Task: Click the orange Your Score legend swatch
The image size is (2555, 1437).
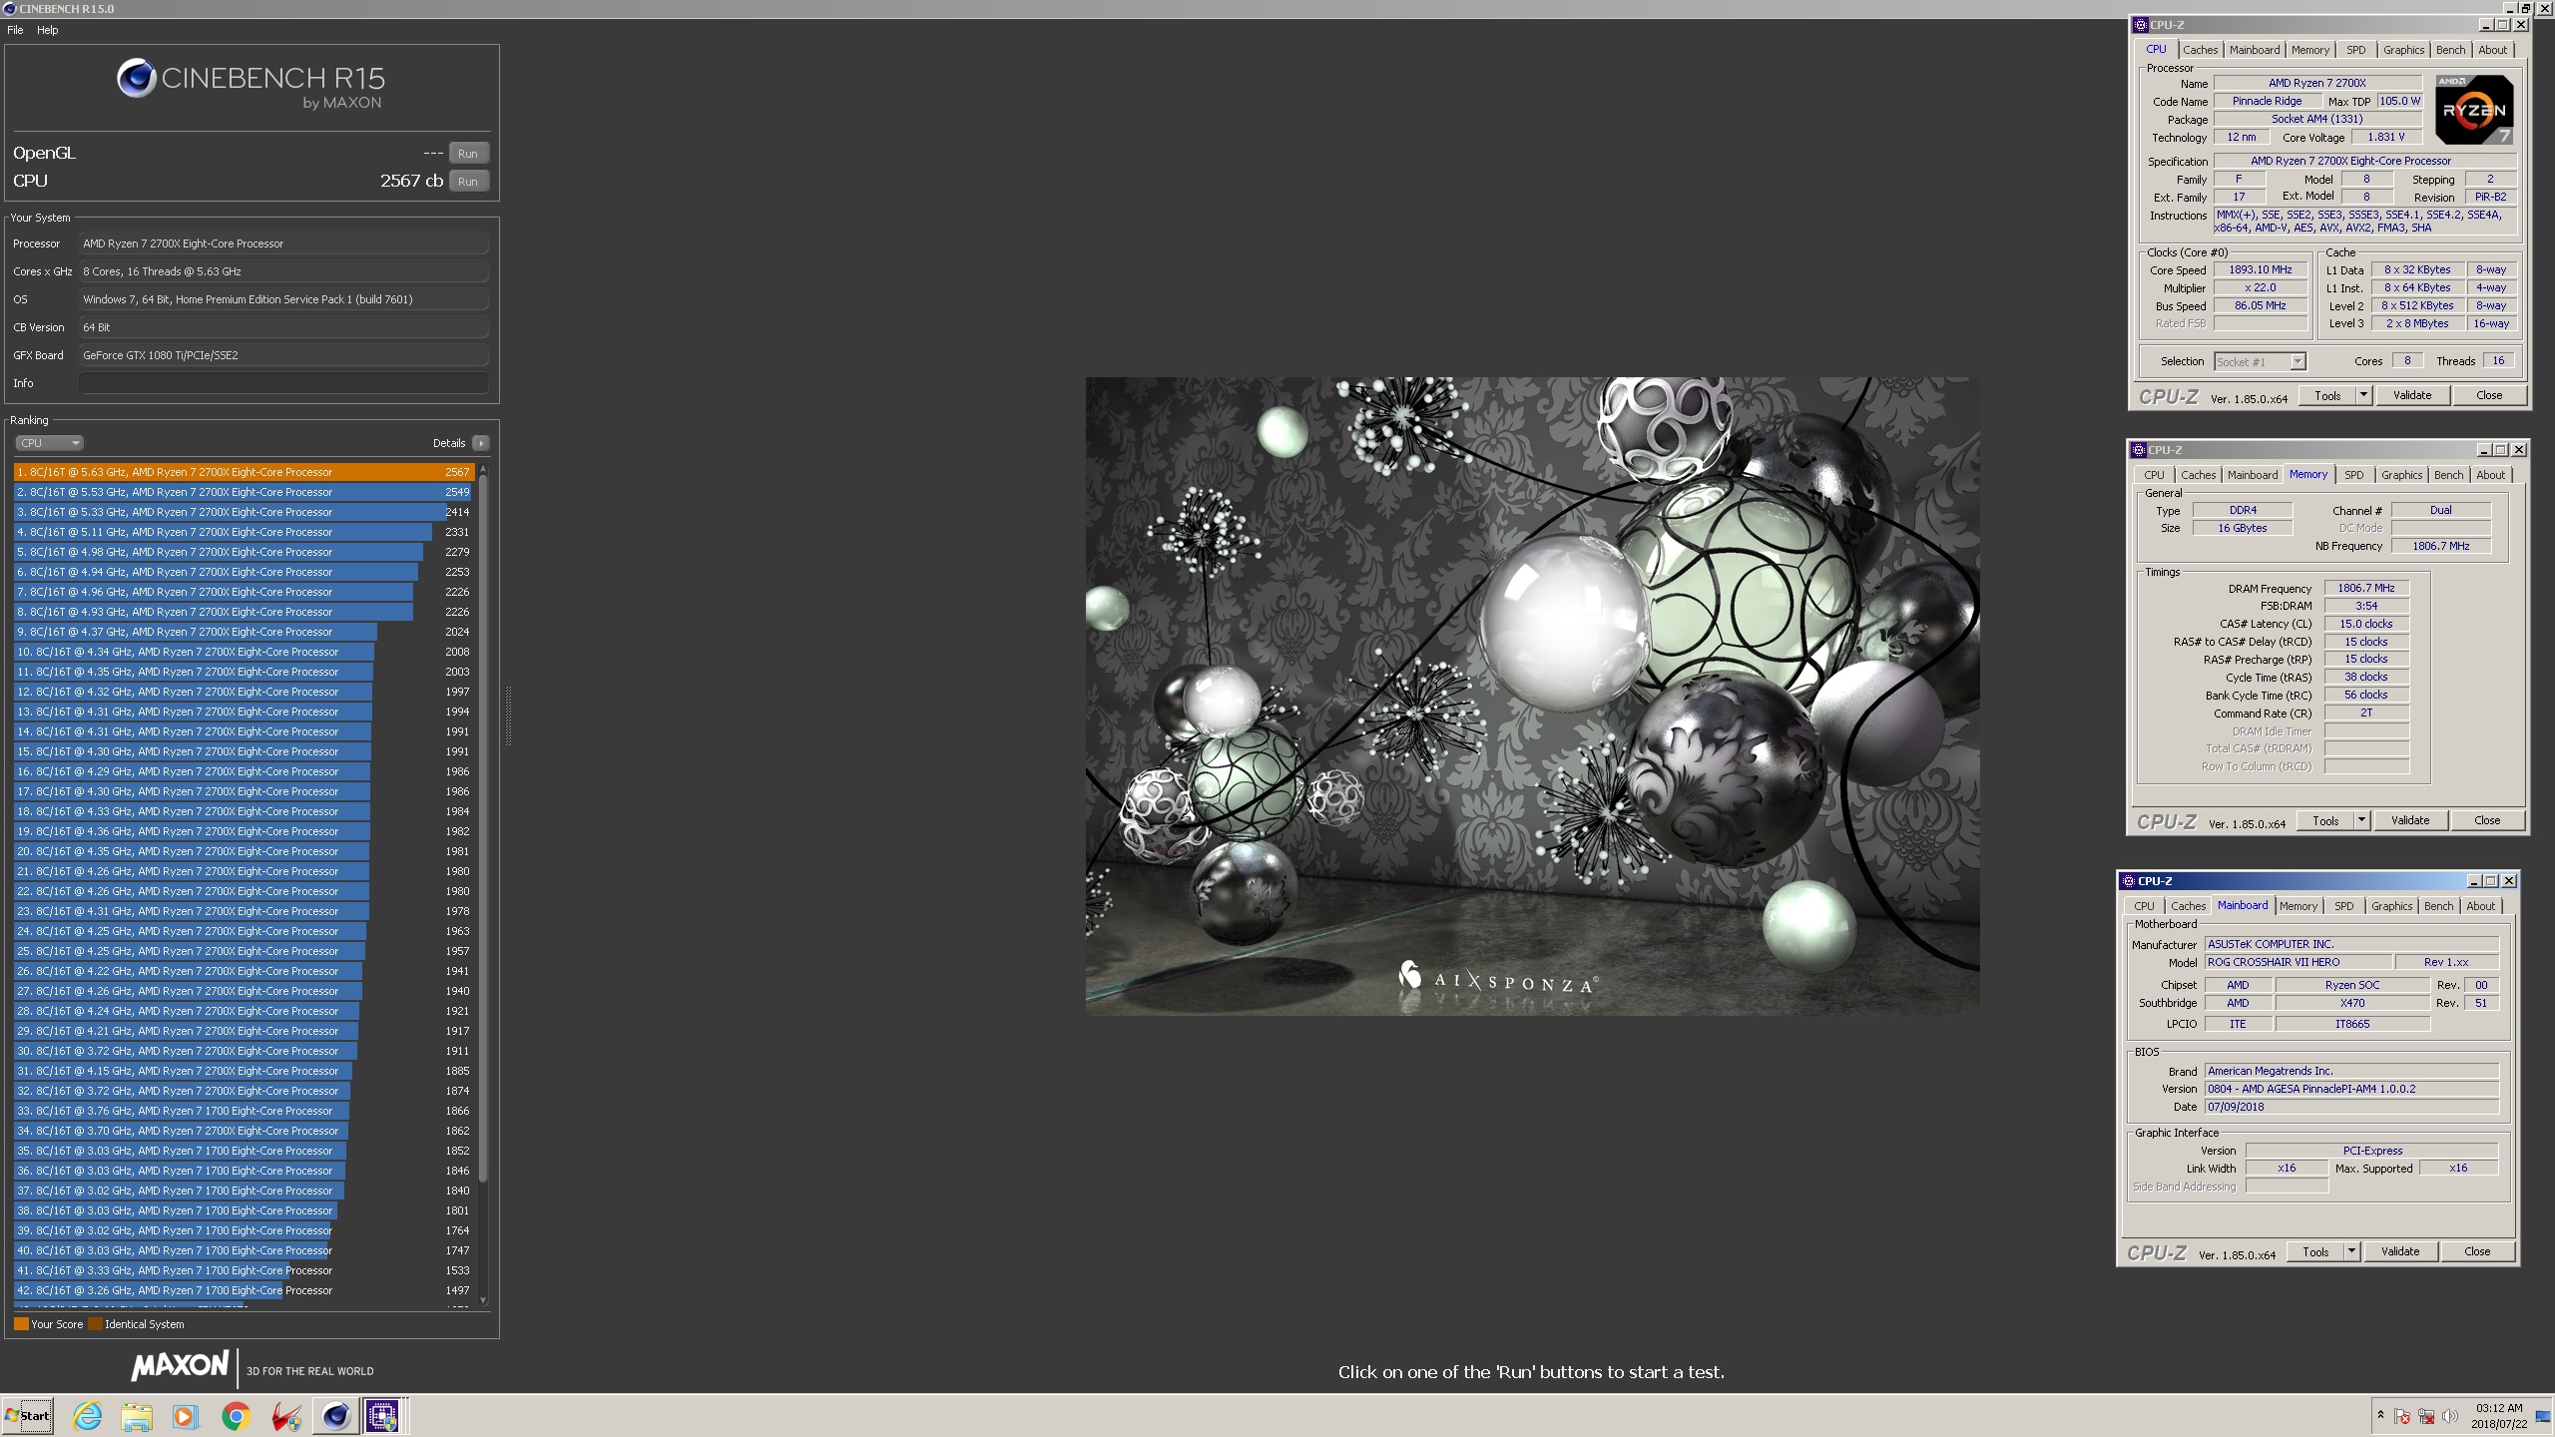Action: (21, 1324)
